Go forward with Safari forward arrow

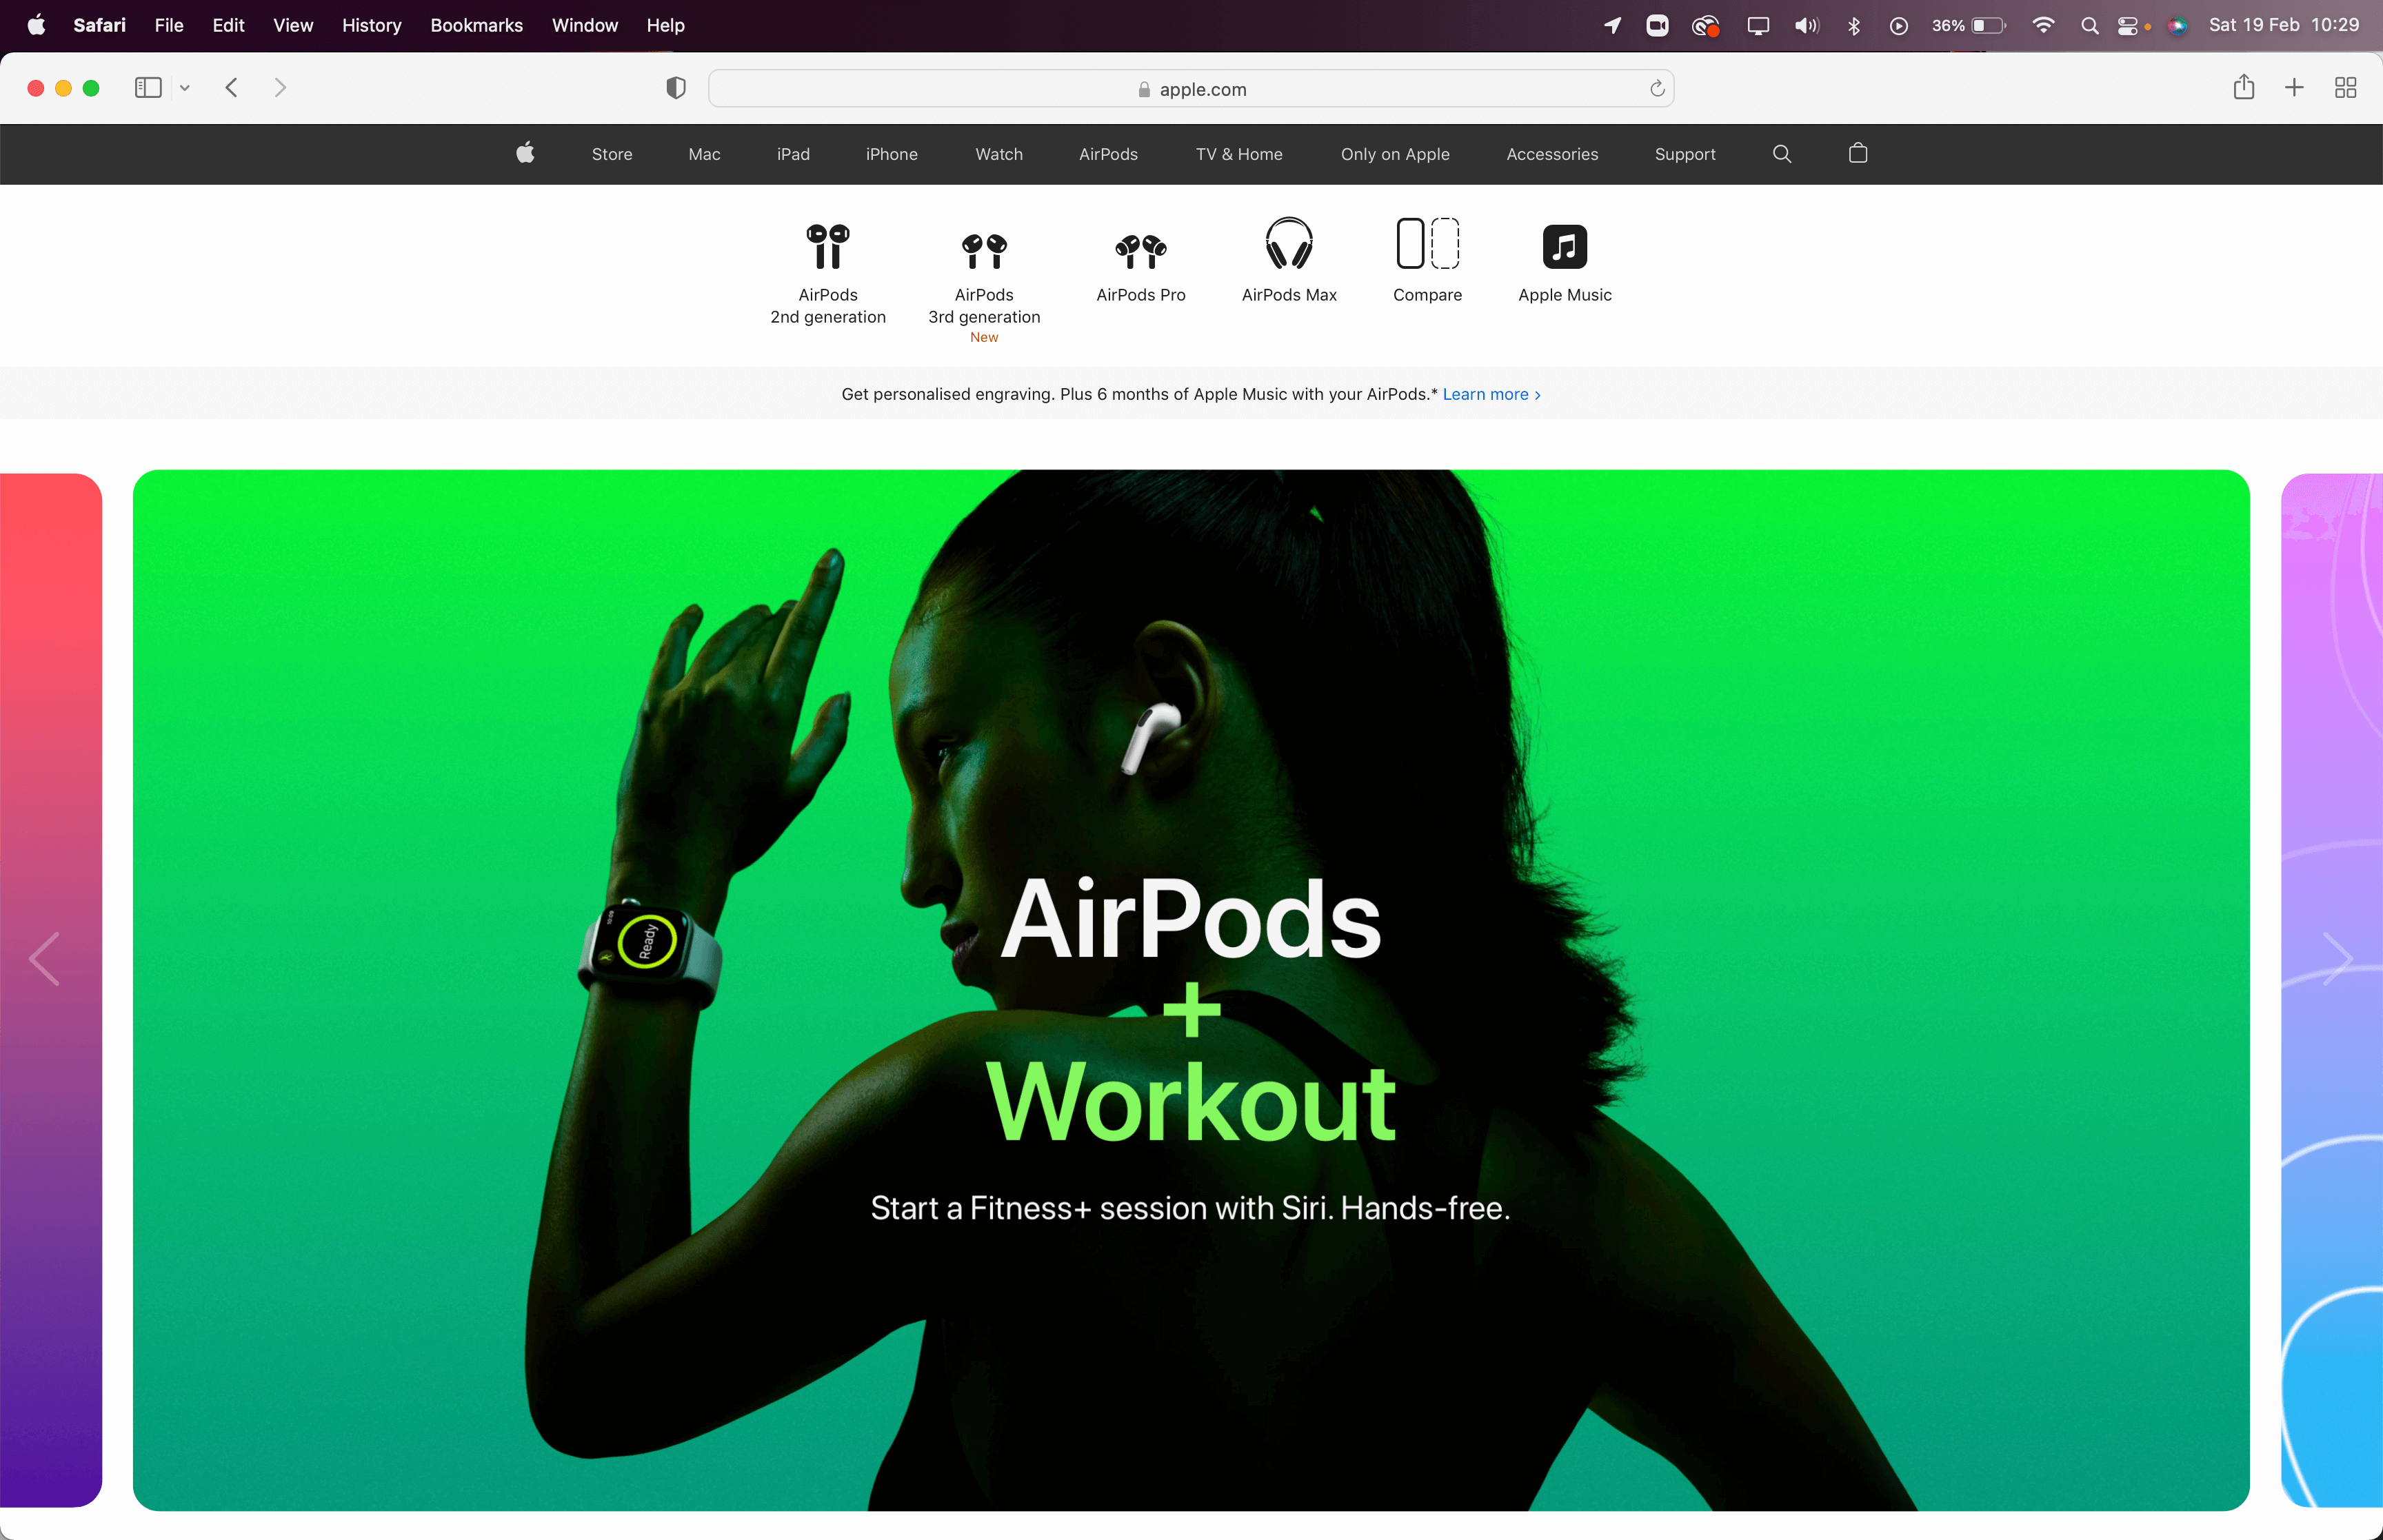[x=280, y=88]
